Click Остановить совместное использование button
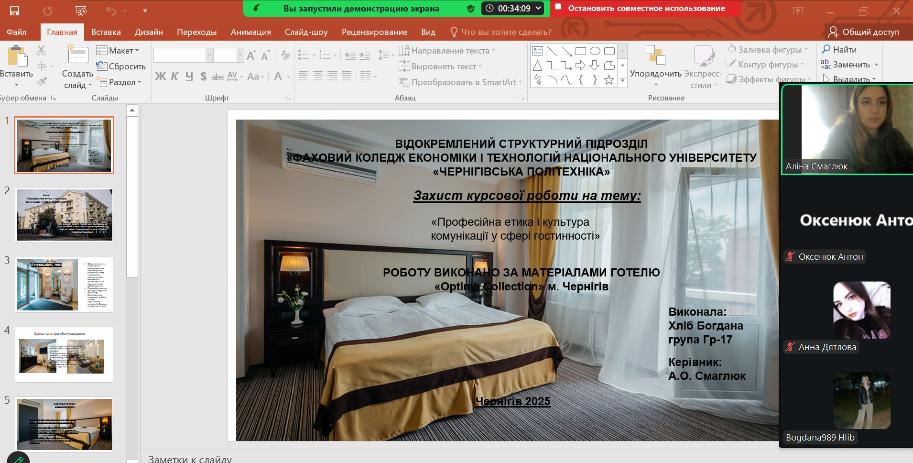 [645, 8]
